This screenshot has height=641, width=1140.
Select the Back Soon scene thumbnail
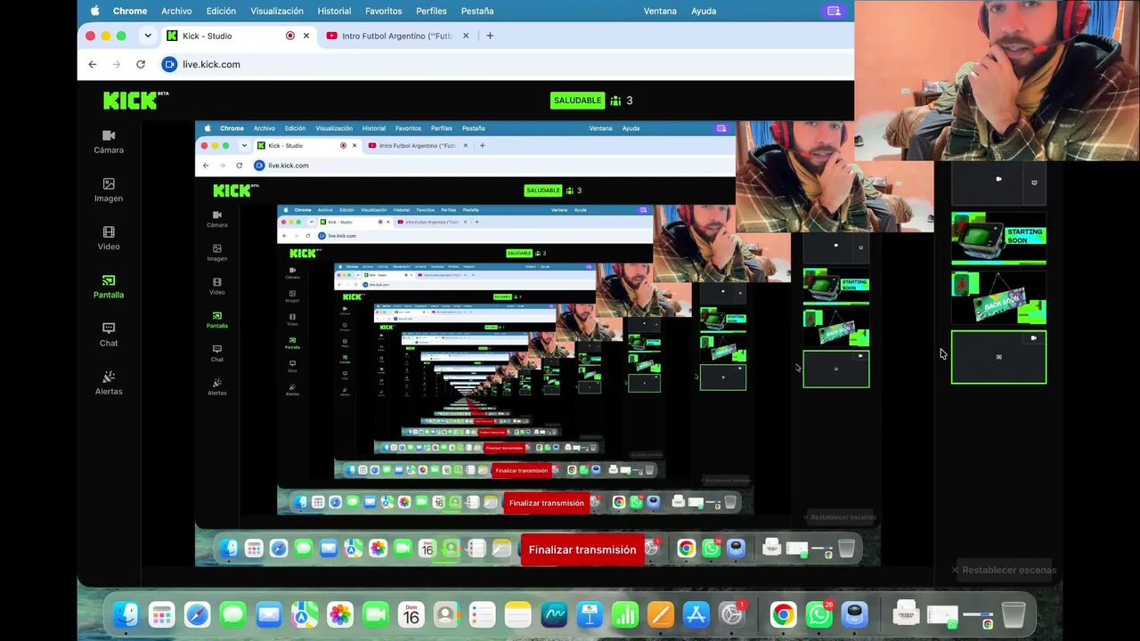[x=998, y=297]
